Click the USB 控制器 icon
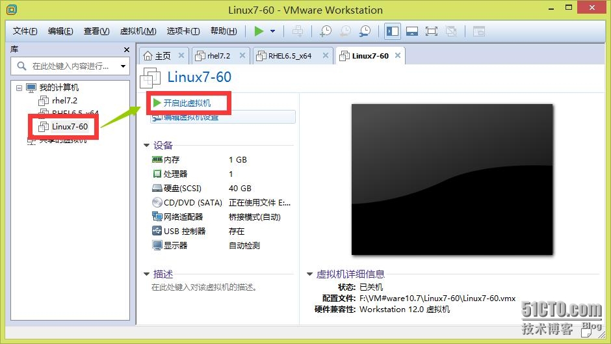 coord(157,231)
